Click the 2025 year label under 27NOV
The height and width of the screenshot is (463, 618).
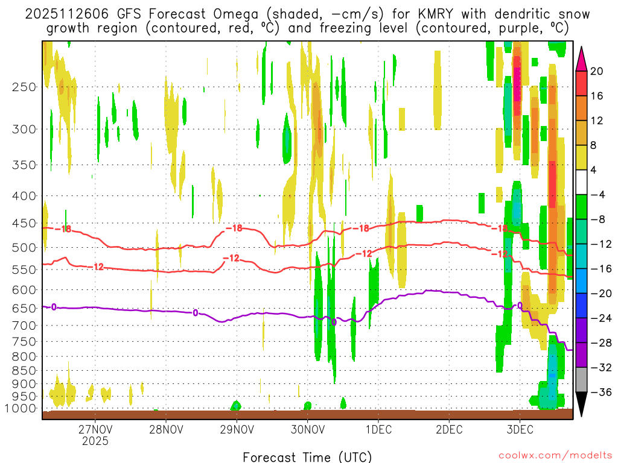coord(95,441)
